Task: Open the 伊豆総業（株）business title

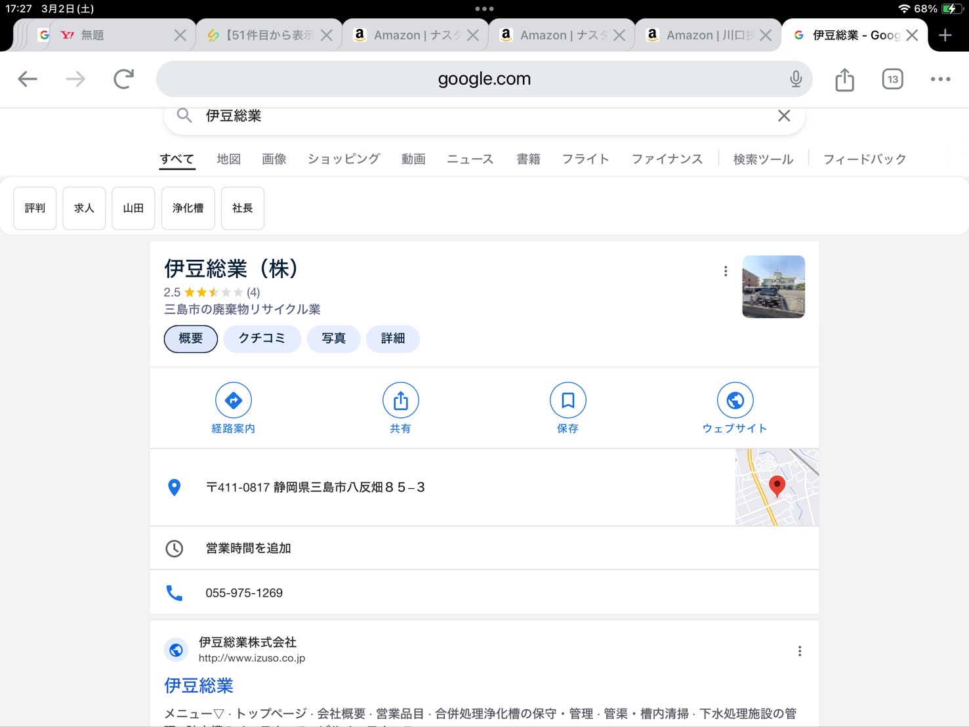Action: click(232, 268)
